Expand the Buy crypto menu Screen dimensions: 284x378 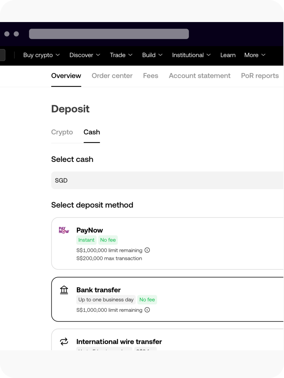tap(41, 55)
